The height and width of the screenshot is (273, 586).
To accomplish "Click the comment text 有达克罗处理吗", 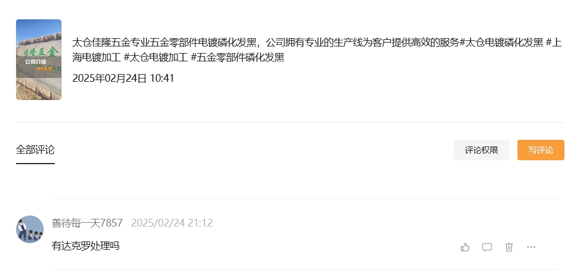I will tap(86, 246).
